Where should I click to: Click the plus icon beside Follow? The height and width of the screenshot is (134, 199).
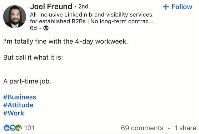166,7
